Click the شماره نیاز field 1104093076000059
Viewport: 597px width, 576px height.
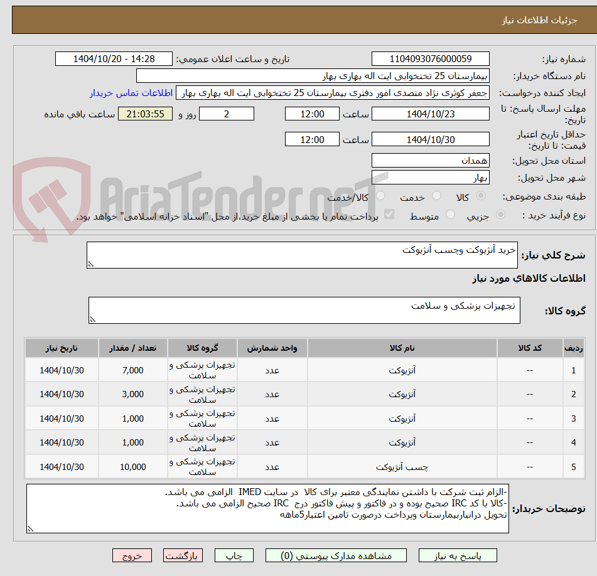tap(430, 59)
